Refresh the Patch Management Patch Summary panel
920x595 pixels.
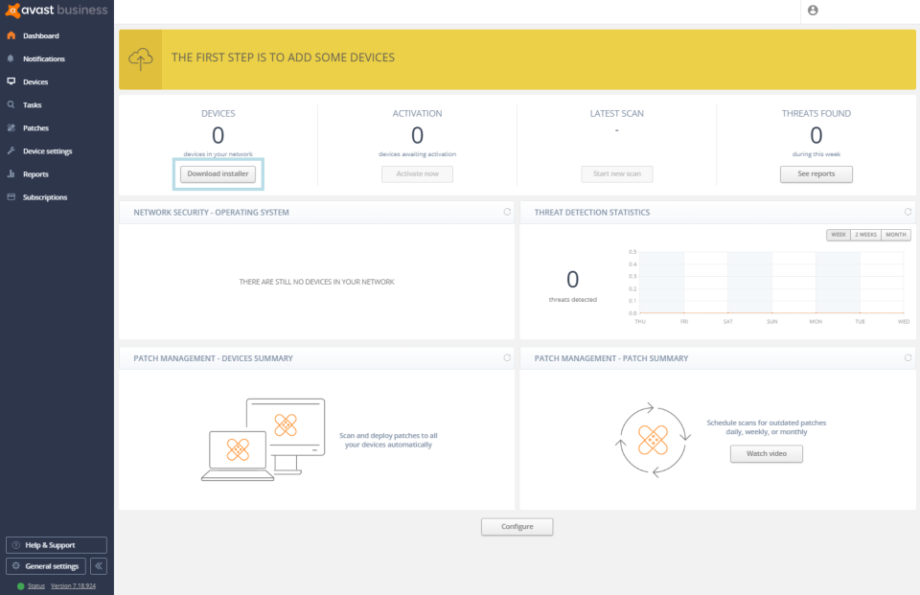tap(908, 357)
